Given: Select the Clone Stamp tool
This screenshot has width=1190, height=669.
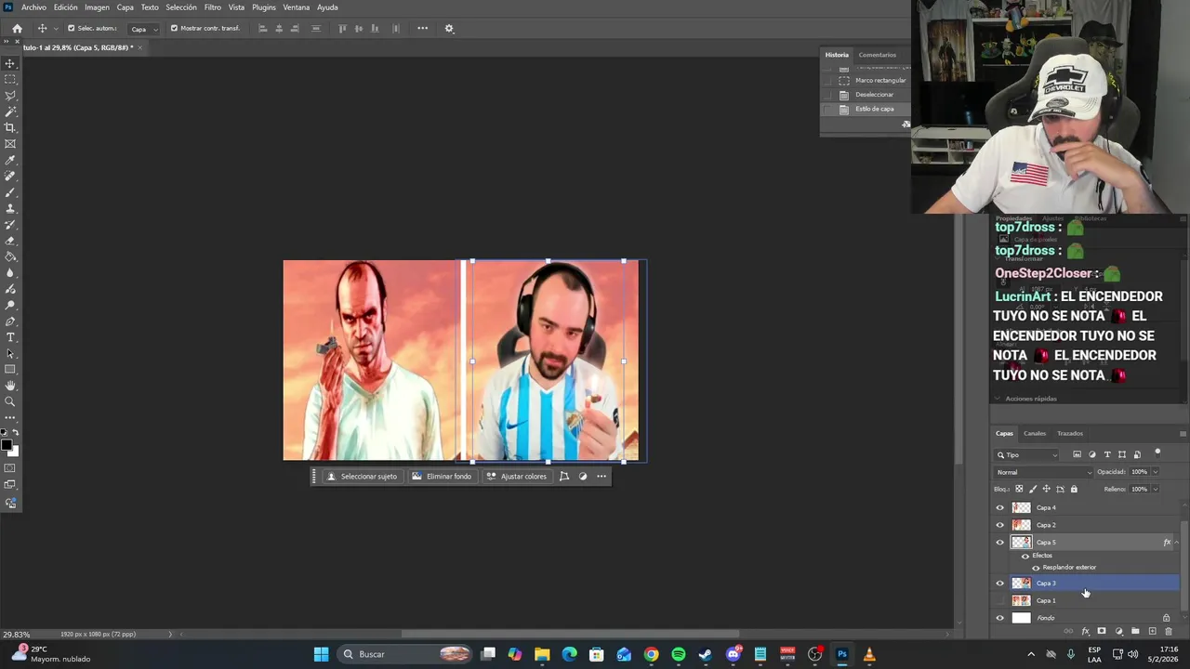Looking at the screenshot, I should 10,208.
